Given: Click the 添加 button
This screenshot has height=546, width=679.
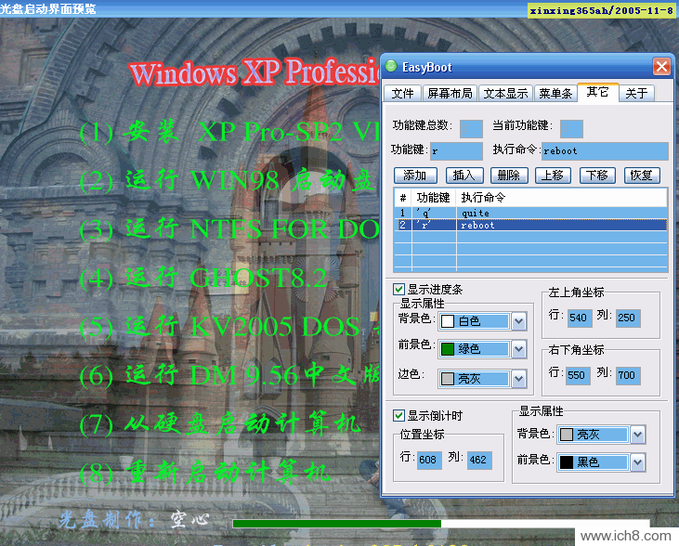Looking at the screenshot, I should (415, 175).
